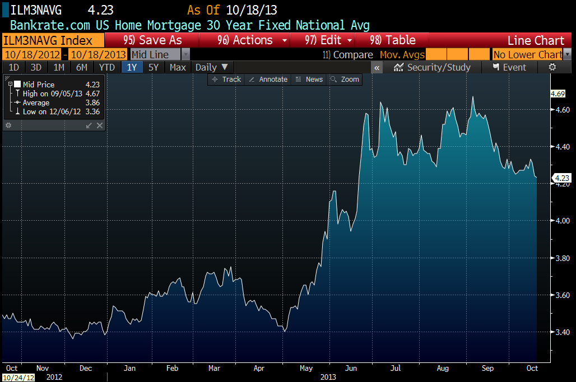576x382 pixels.
Task: Activate the Track crosshair tool
Action: coord(226,80)
